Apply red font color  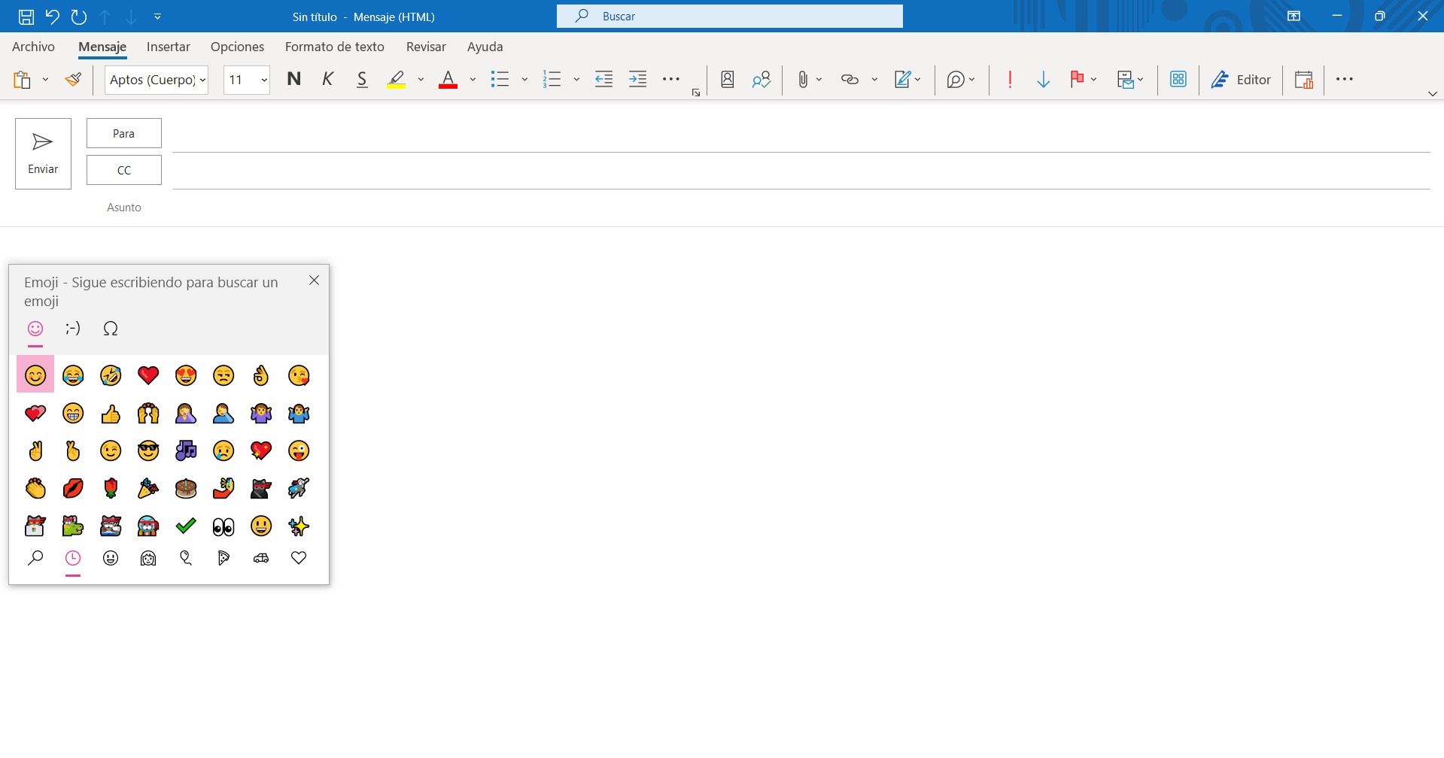point(448,79)
